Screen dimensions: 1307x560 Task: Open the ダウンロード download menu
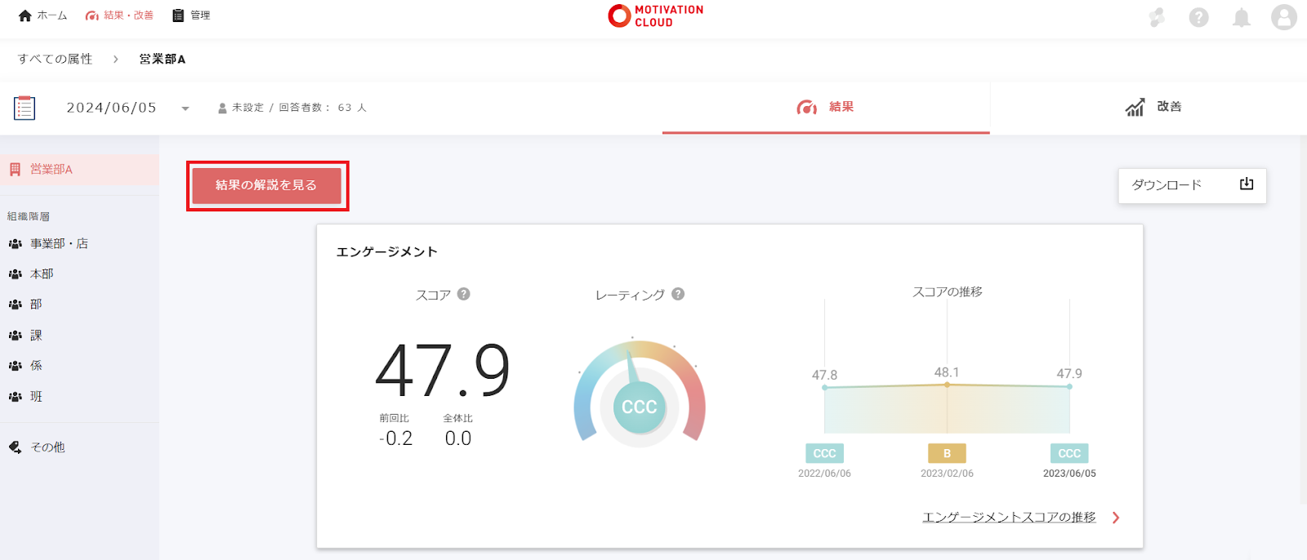click(1192, 185)
